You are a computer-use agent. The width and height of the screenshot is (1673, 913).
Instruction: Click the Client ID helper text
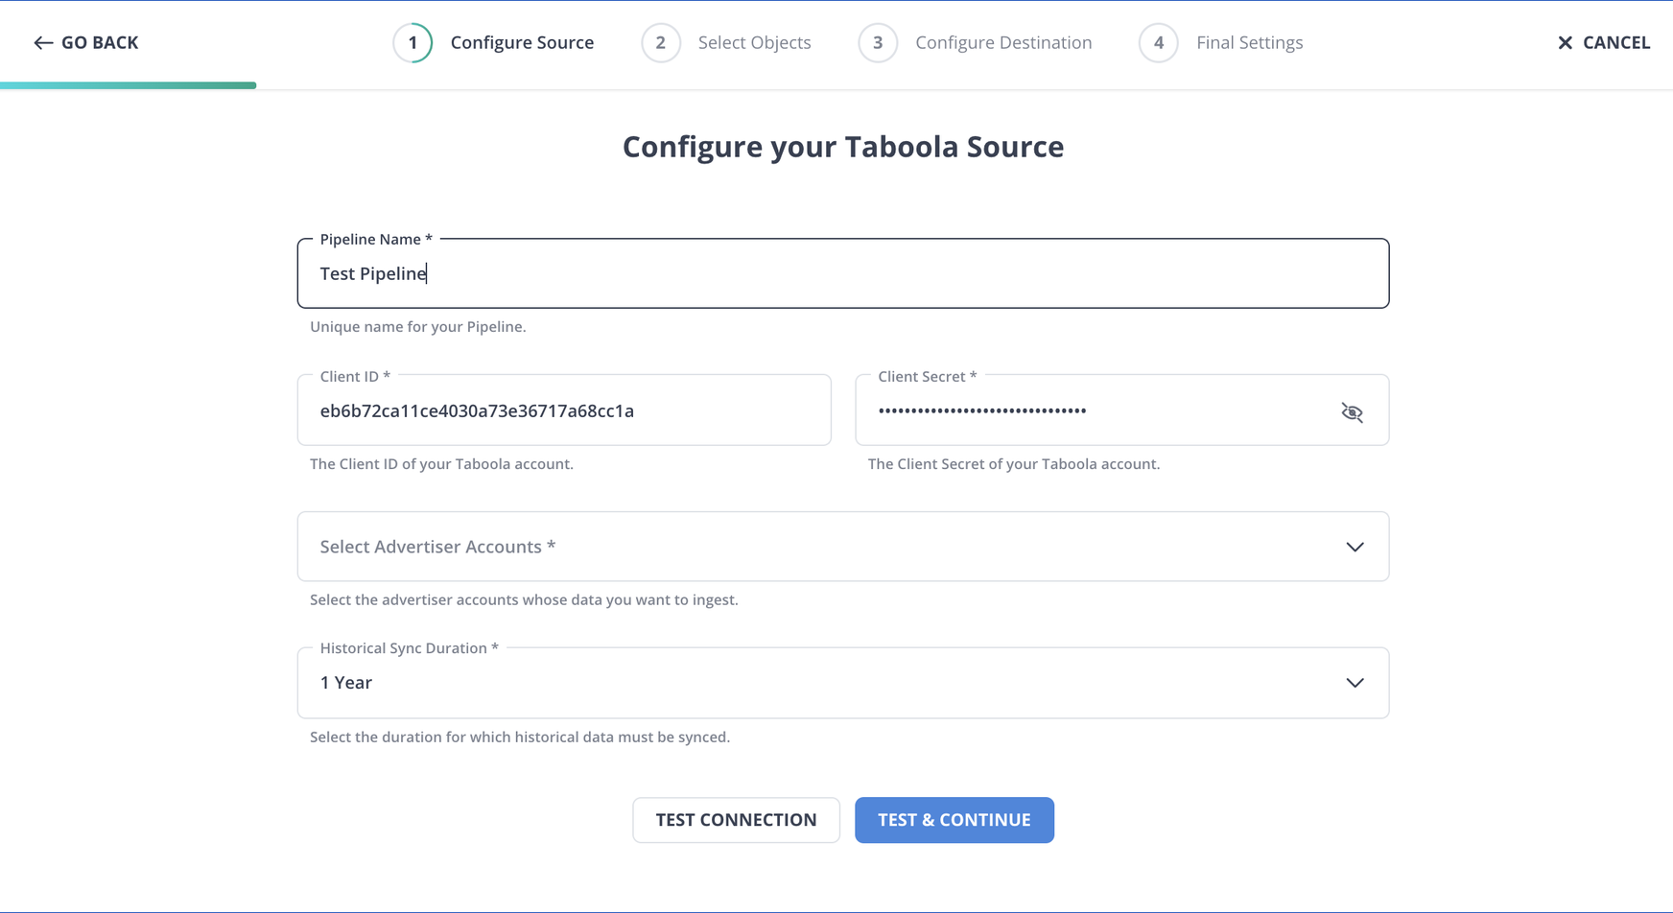[441, 464]
